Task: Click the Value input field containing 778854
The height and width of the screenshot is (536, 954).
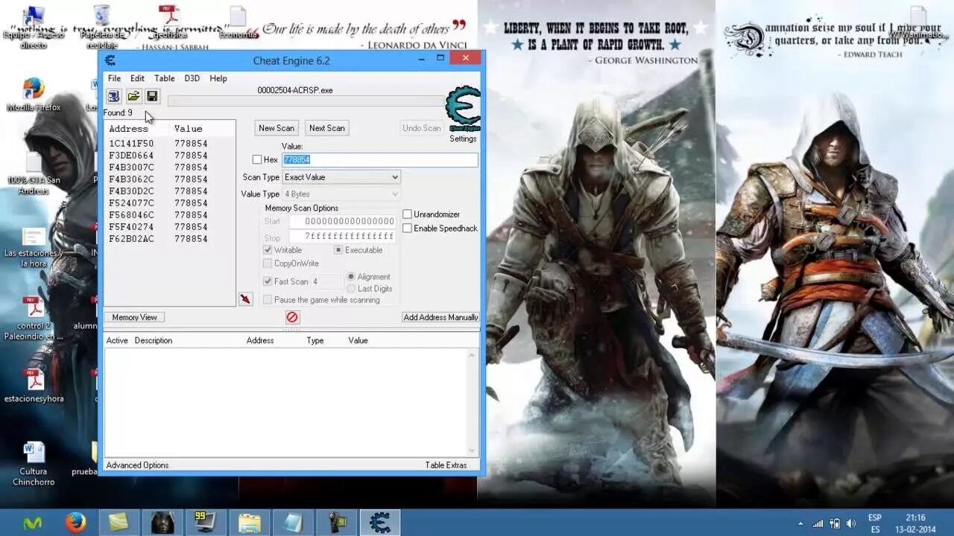Action: click(380, 159)
